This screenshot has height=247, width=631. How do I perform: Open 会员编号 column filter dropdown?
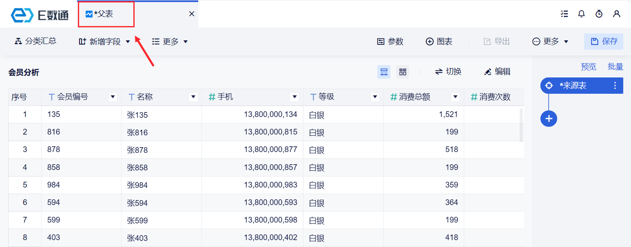tap(113, 97)
